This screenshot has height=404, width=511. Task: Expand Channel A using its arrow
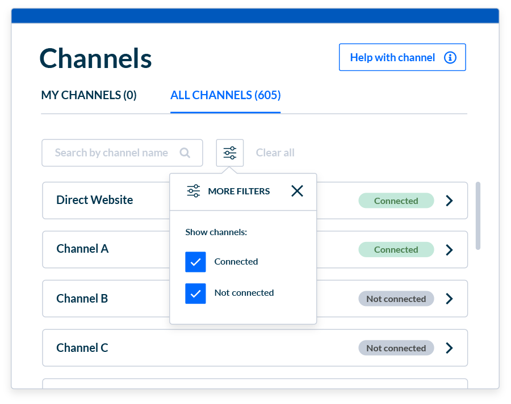click(449, 249)
